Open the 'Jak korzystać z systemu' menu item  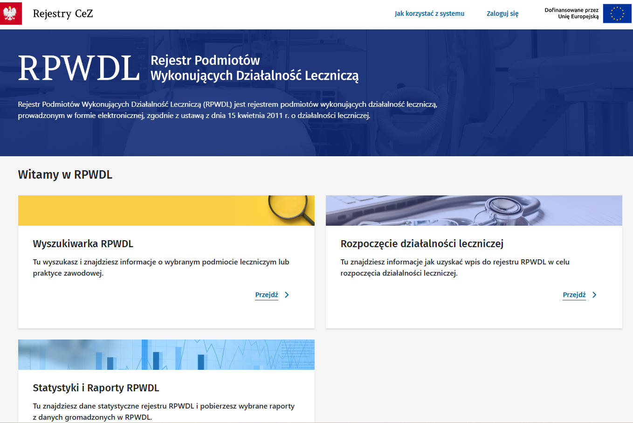(x=429, y=14)
